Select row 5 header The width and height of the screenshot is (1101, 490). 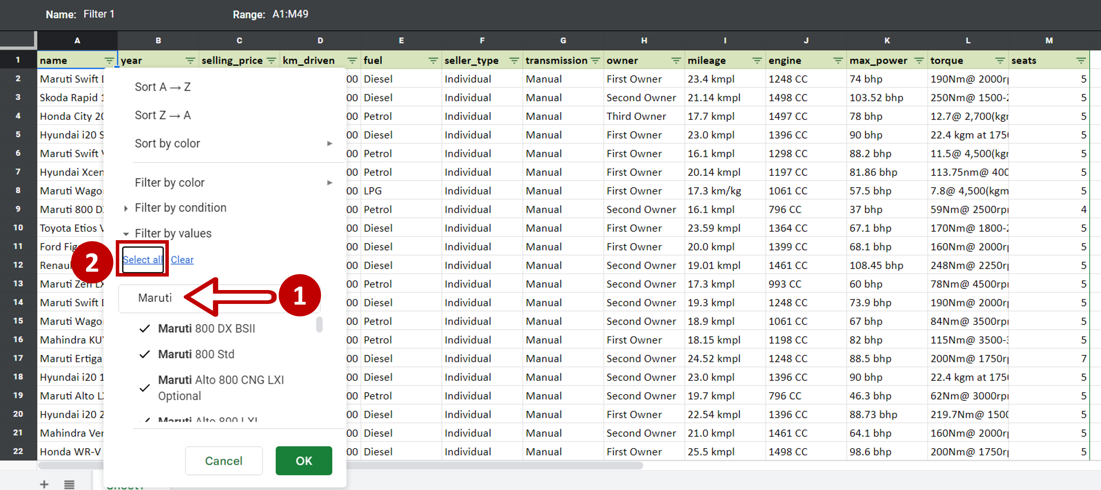(18, 134)
